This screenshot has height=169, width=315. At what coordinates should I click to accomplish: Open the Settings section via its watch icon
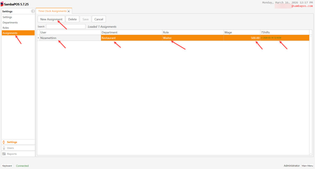point(4,142)
